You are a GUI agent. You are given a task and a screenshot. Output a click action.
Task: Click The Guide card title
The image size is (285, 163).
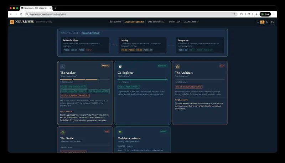[67, 138]
